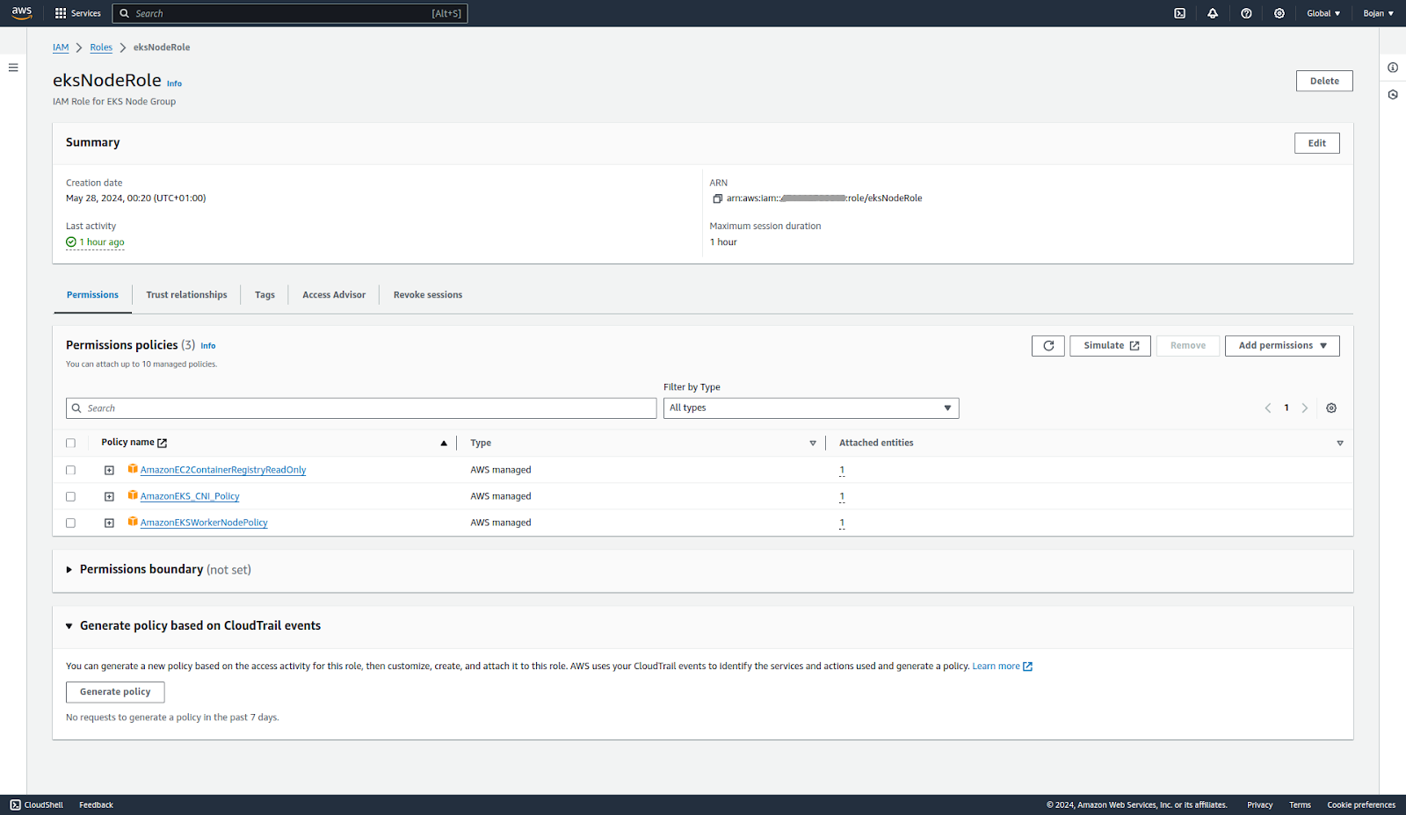Open Cookie preferences in footer

pos(1361,805)
